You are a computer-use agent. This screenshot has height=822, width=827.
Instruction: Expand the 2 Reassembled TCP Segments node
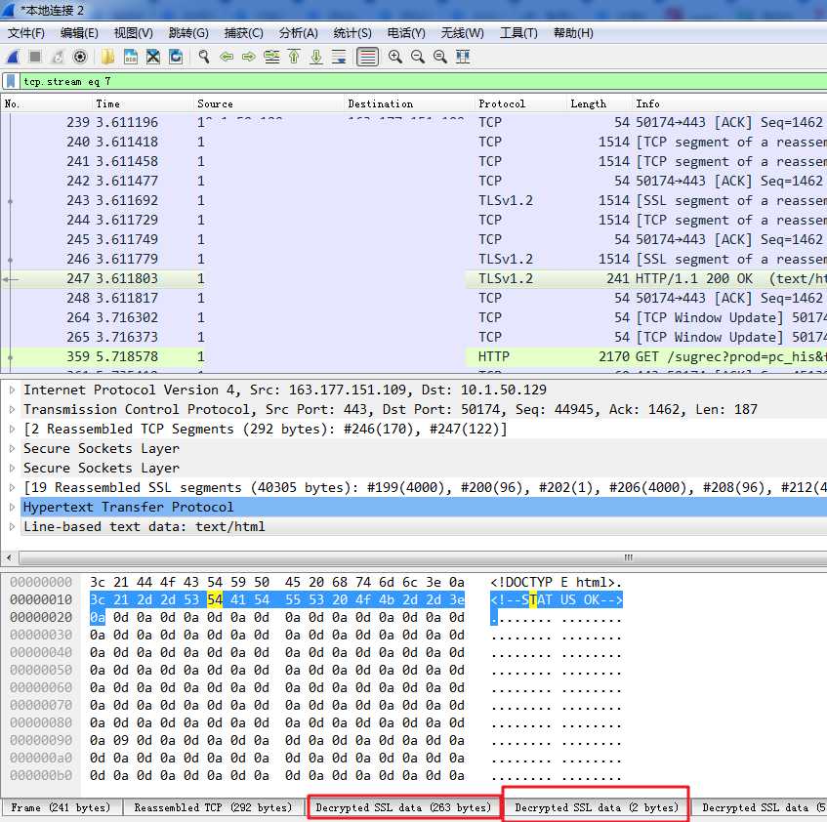12,430
